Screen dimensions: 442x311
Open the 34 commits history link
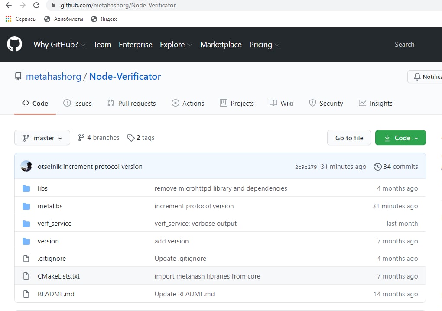click(x=396, y=167)
